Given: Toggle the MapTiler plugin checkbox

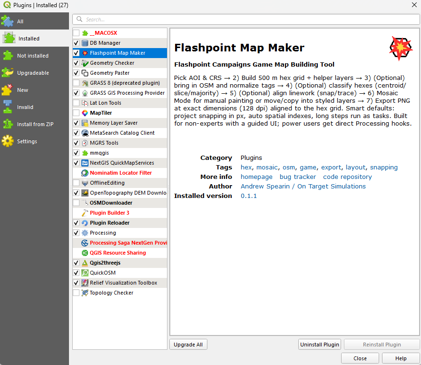Looking at the screenshot, I should pos(76,113).
